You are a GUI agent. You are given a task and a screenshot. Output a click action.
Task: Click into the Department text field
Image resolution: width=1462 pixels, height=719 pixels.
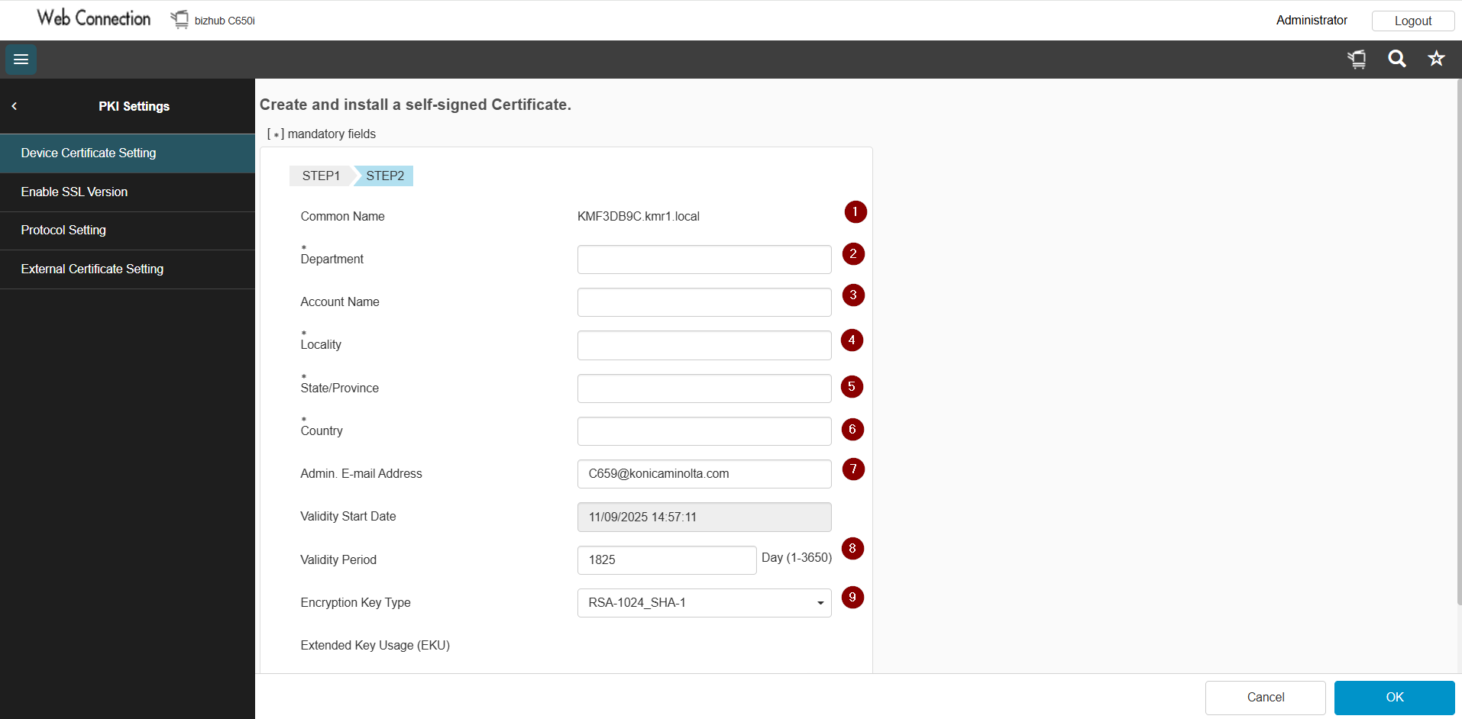pos(704,260)
